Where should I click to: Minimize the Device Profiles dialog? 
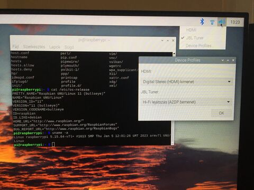coord(223,60)
